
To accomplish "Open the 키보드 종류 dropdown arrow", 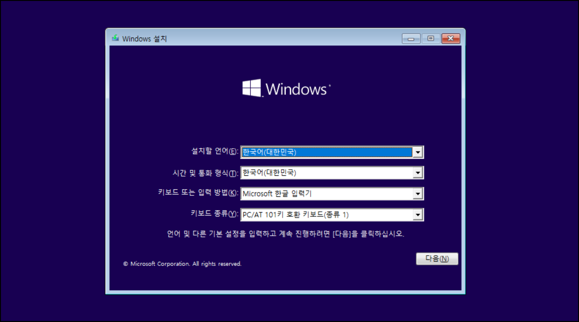I will point(418,215).
